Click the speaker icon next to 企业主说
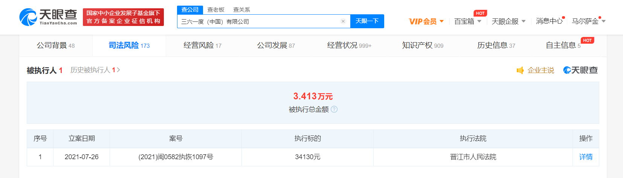Screen dimensions: 623x178 click(x=520, y=70)
